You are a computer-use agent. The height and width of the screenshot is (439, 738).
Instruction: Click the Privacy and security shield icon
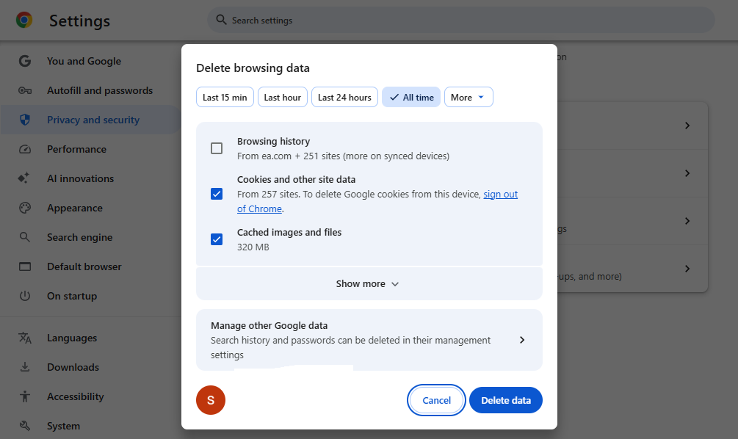click(x=25, y=120)
